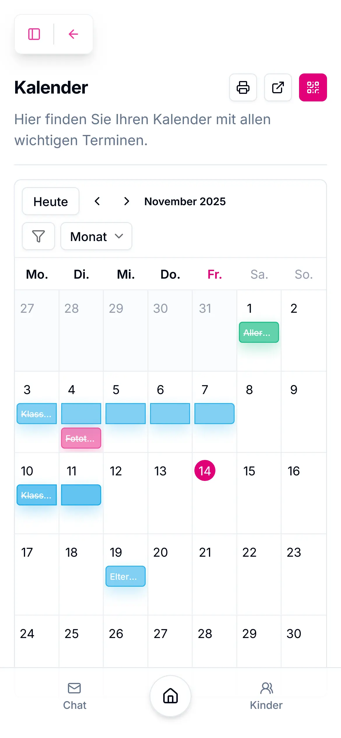Go to the previous month
Screen dimensions: 341x738
pos(97,201)
